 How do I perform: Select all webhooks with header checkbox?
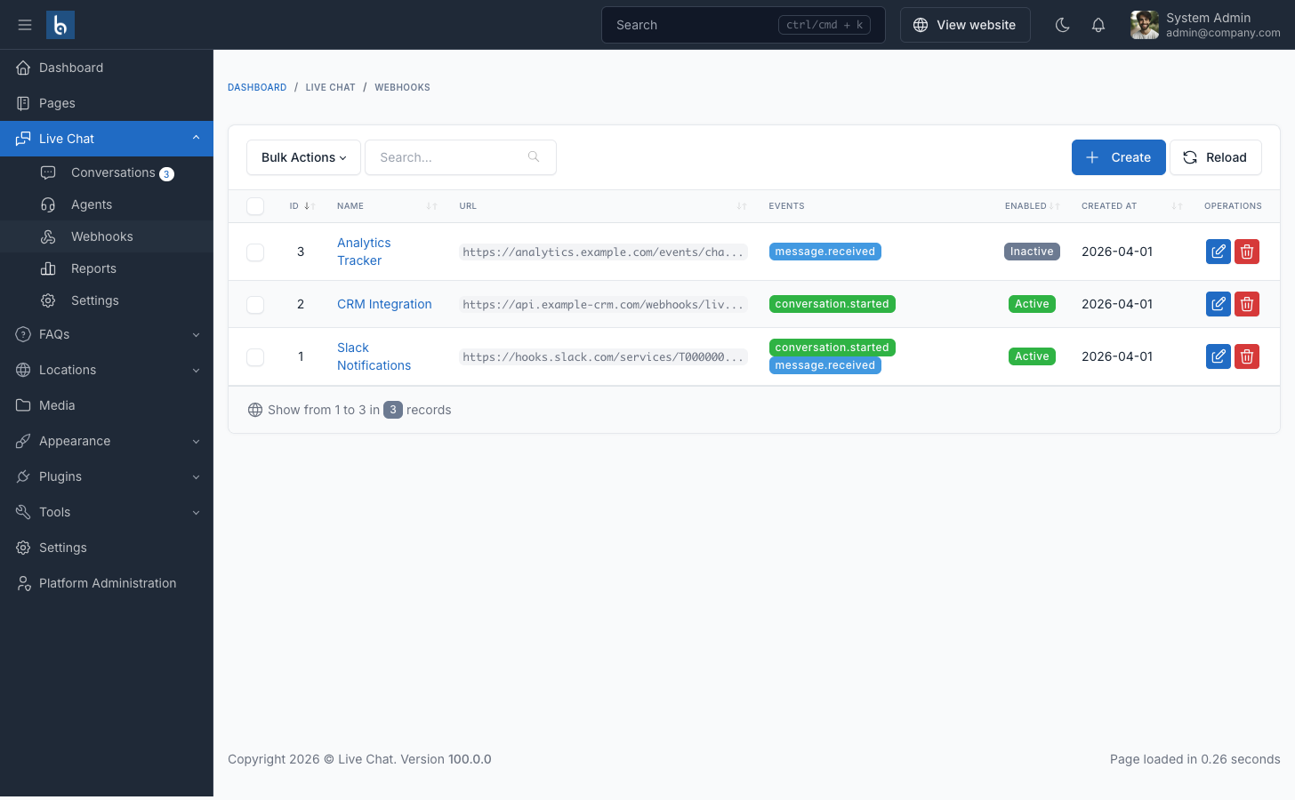(x=255, y=205)
